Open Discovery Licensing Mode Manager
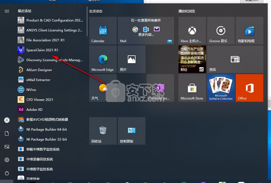The width and height of the screenshot is (271, 183). point(50,60)
